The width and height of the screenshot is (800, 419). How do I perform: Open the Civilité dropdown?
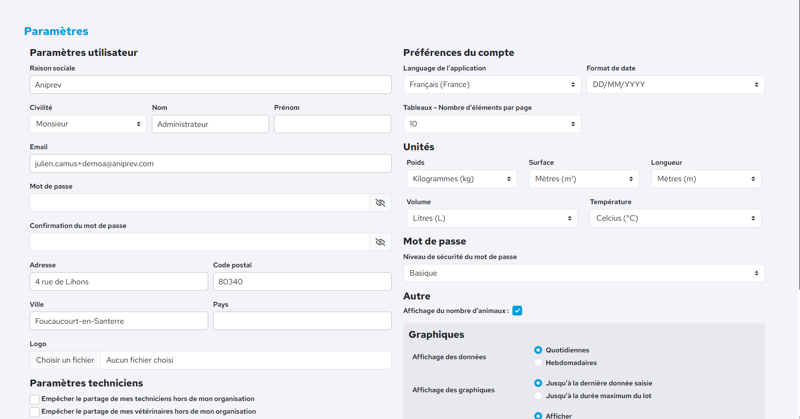point(88,124)
